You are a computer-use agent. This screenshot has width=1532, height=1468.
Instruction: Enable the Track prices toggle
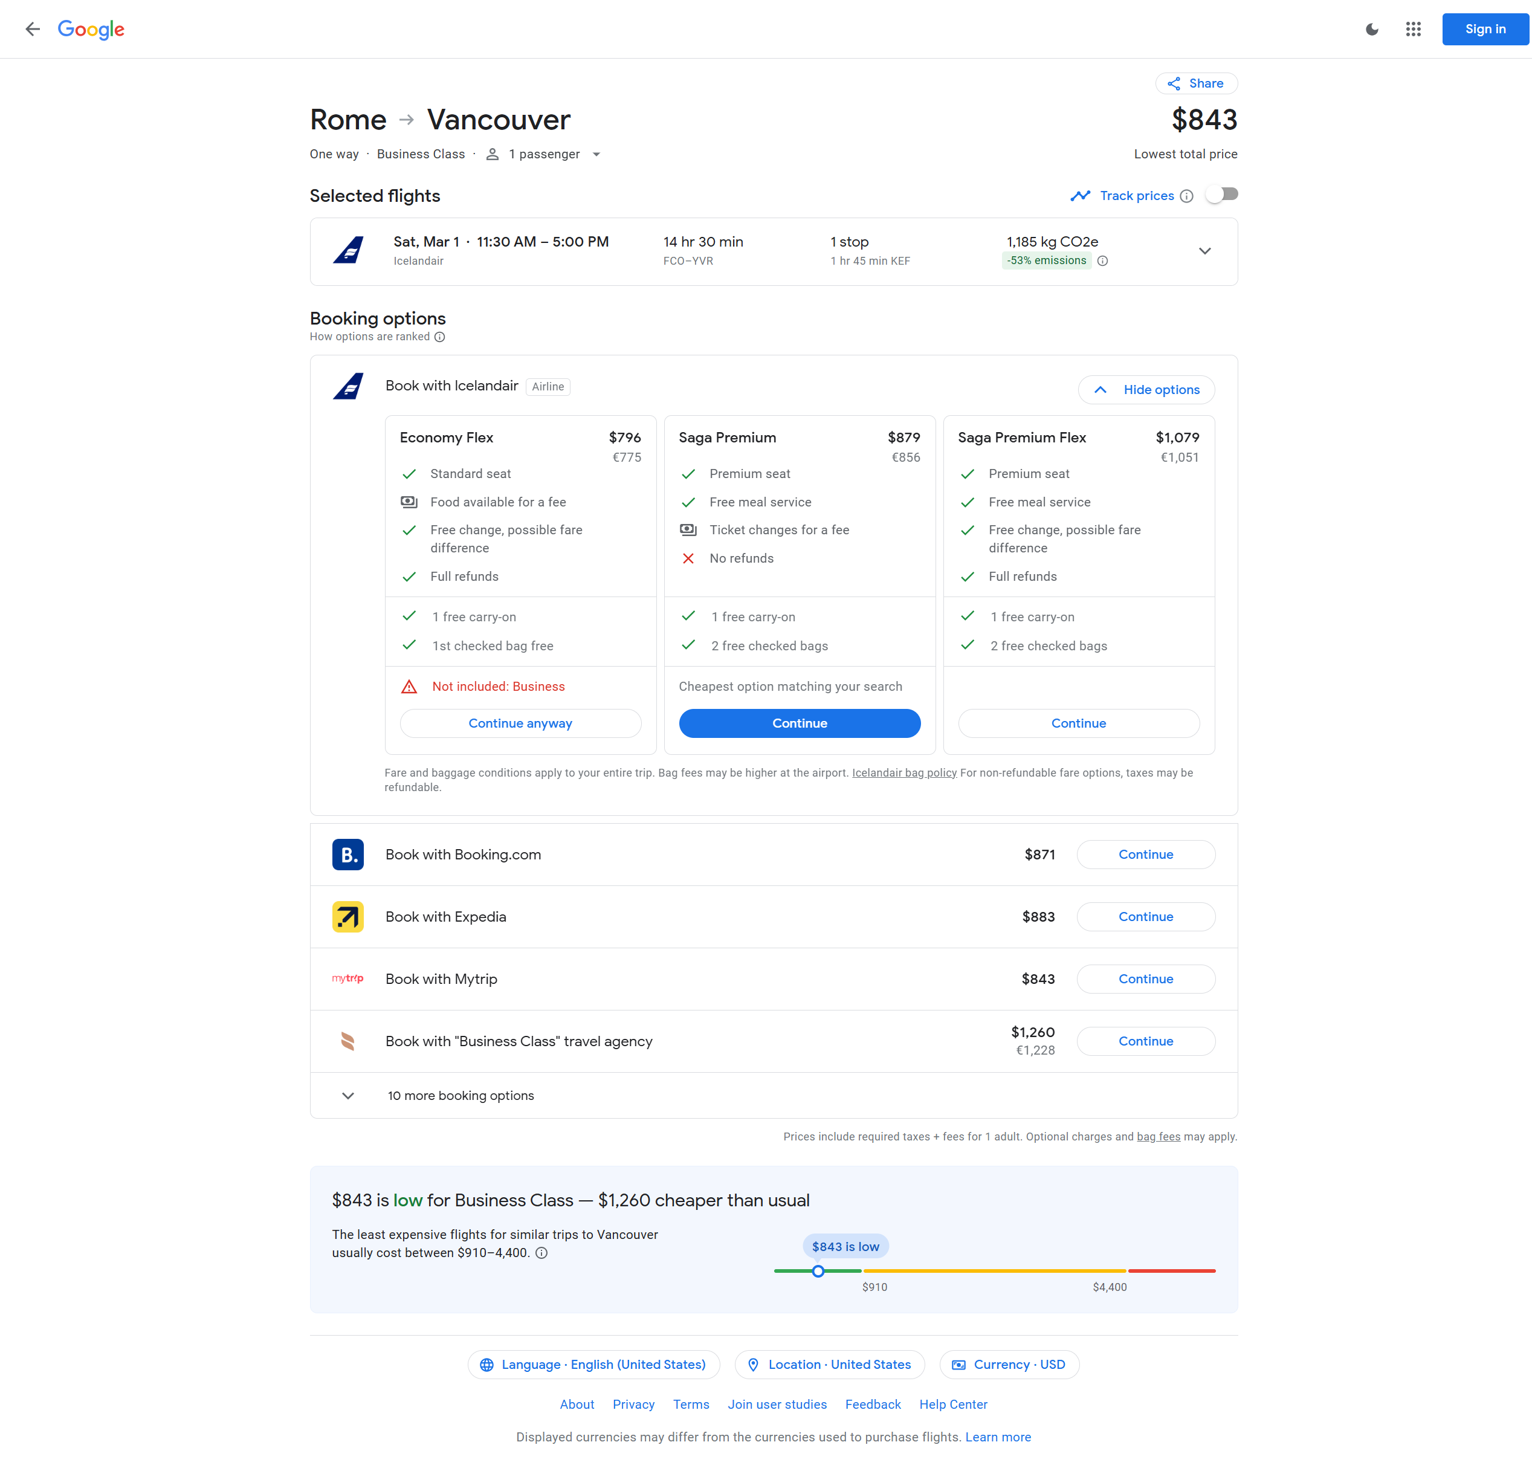click(1221, 195)
